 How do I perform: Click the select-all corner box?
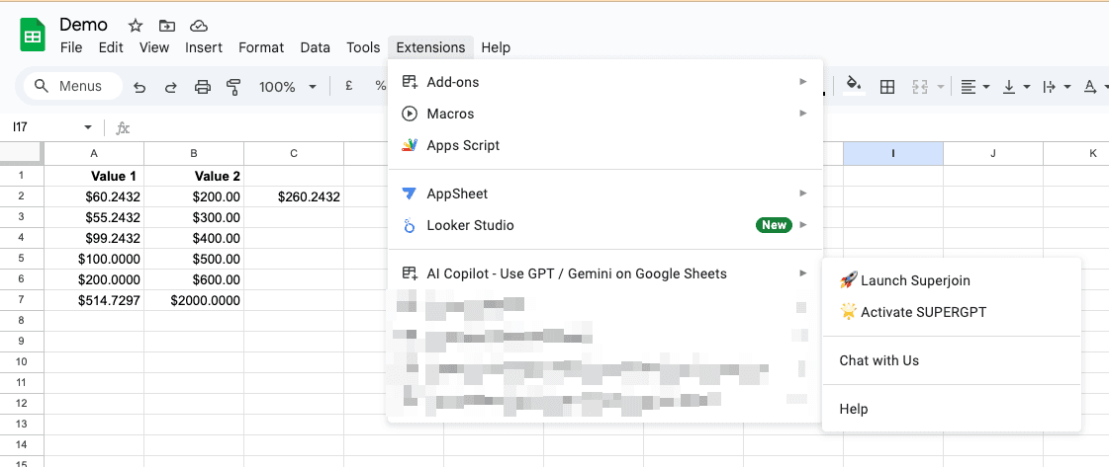[22, 153]
